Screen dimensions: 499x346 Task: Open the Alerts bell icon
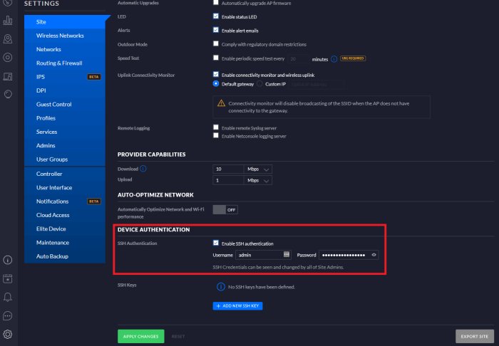[8, 297]
